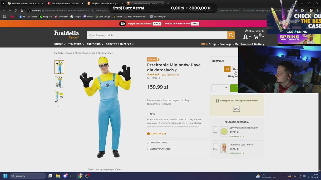The height and width of the screenshot is (180, 321).
Task: Click the Windows taskbar search box
Action: (28, 176)
